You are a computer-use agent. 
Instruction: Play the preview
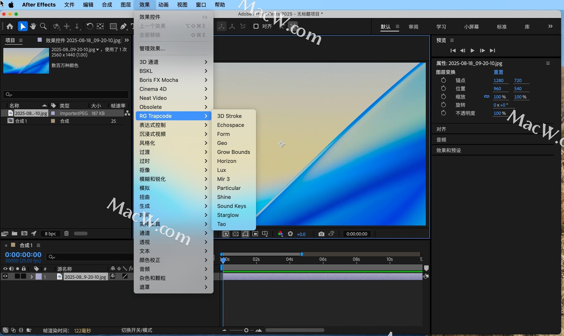[472, 51]
